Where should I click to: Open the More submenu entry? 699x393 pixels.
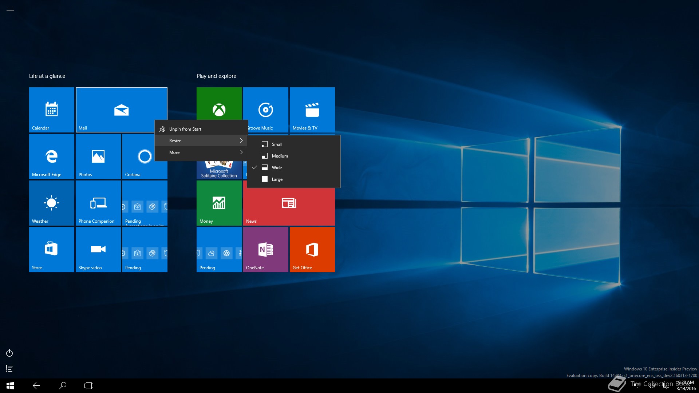(x=201, y=152)
